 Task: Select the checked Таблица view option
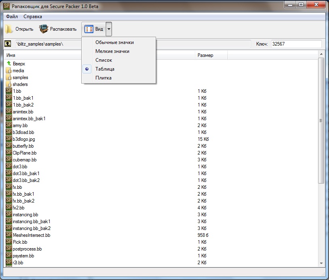[x=118, y=69]
